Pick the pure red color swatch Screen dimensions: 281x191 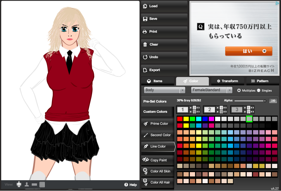point(180,119)
